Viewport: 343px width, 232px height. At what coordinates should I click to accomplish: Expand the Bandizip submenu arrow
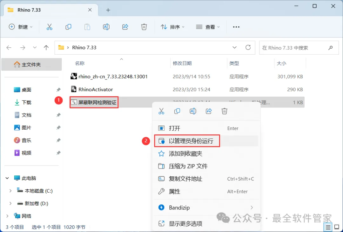pos(252,208)
